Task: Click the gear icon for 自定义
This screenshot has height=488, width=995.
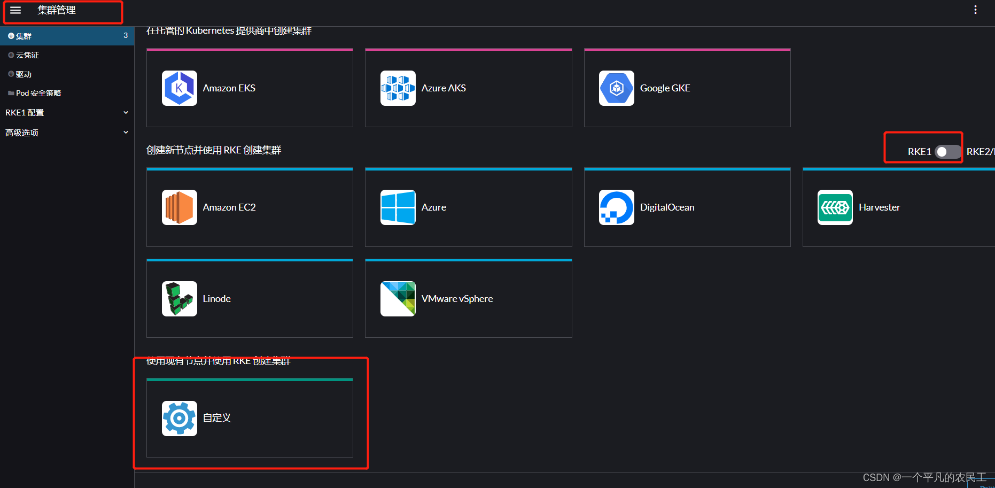Action: (x=180, y=419)
